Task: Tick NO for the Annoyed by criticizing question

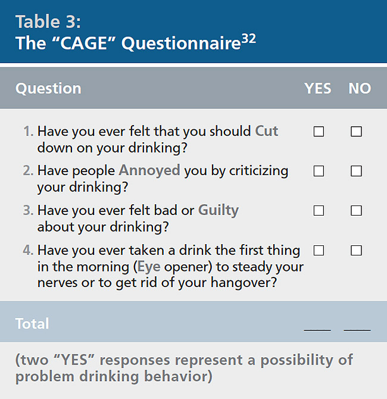Action: click(356, 172)
